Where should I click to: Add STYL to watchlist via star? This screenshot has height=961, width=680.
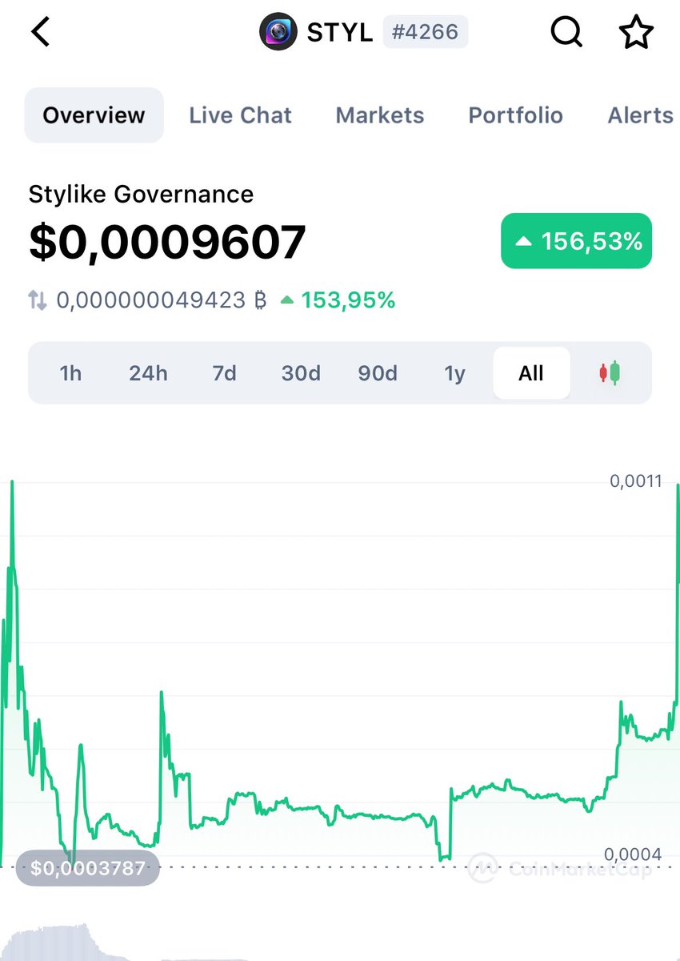(637, 33)
